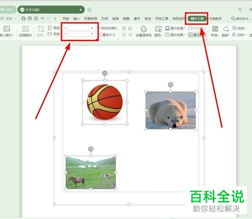Open size dialog launcher beside 重设大小
Image resolution: width=252 pixels, height=219 pixels.
[x=118, y=39]
